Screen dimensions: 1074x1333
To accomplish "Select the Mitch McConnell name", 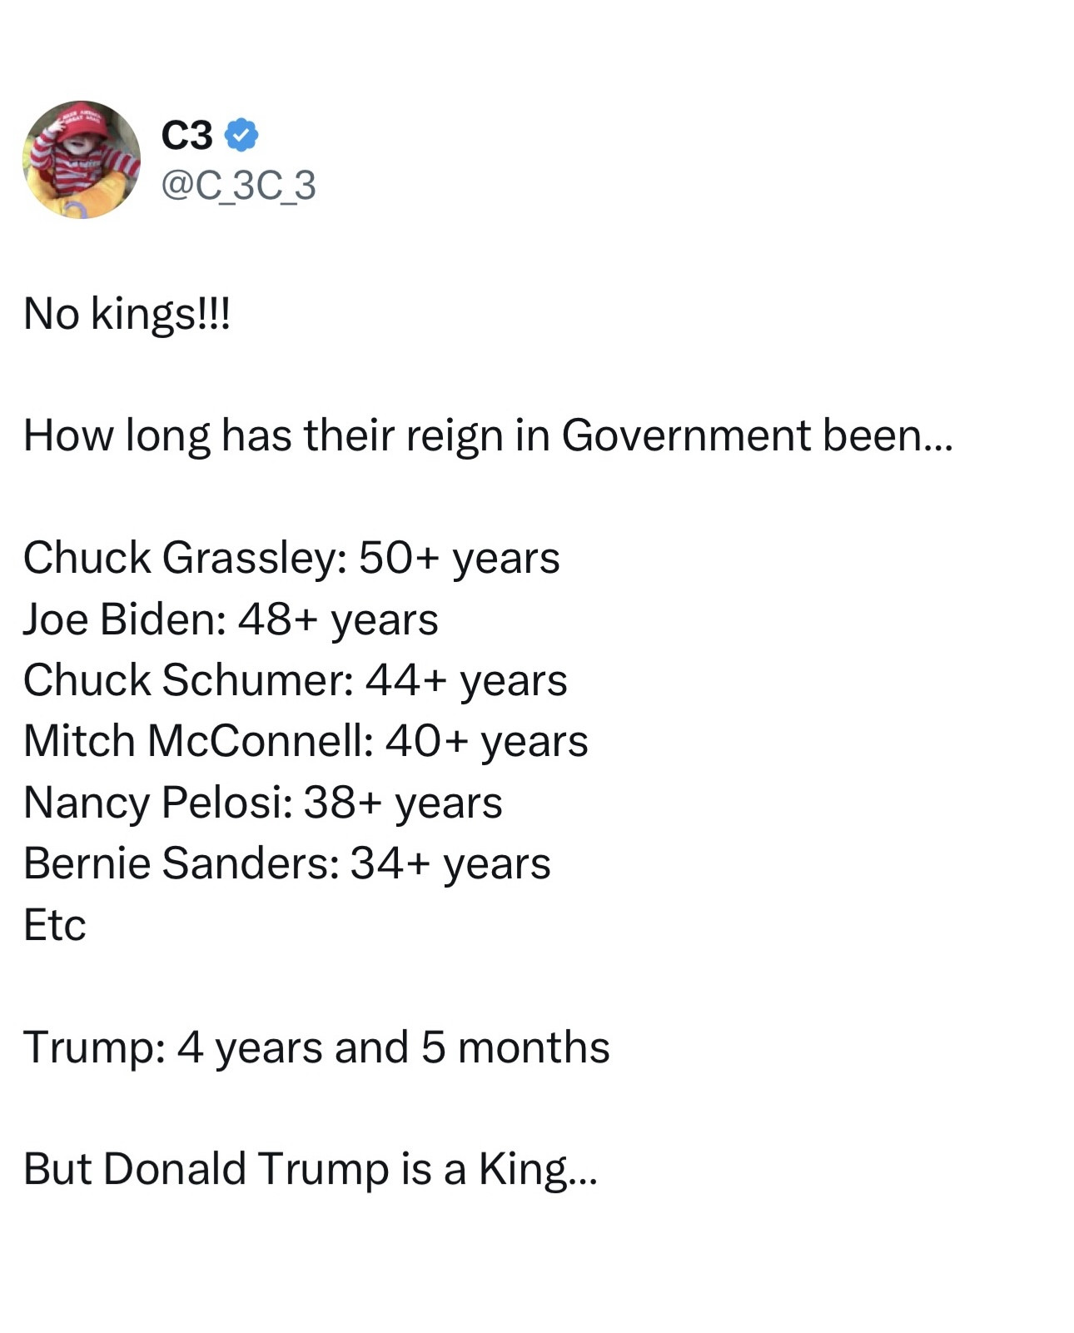I will (x=195, y=741).
